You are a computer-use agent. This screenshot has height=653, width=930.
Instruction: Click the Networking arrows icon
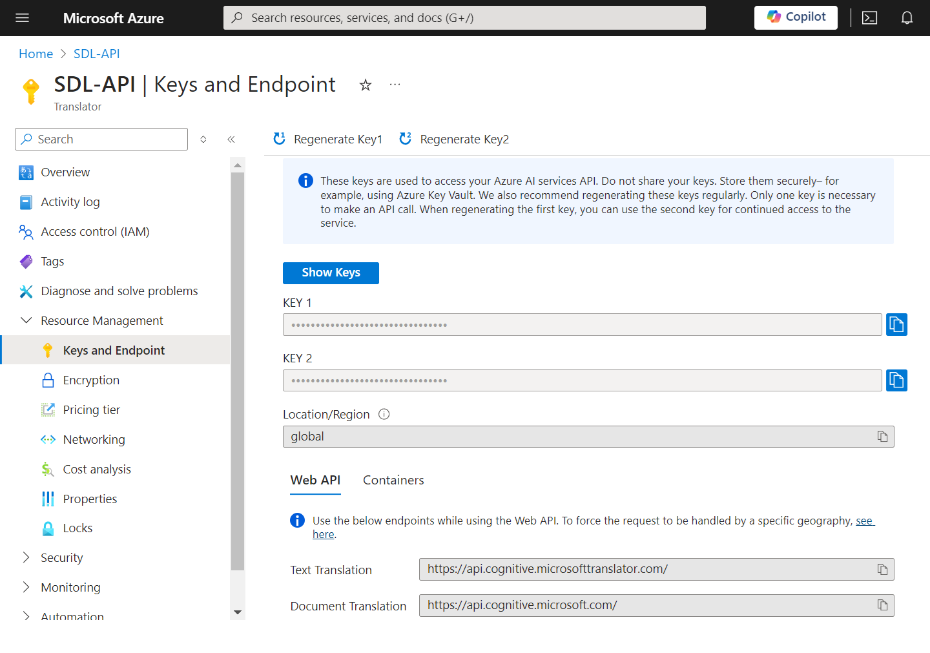(48, 440)
